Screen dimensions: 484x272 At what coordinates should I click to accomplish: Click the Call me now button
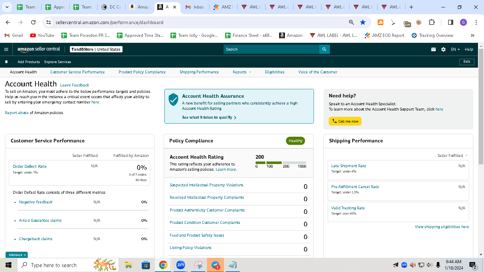click(345, 121)
